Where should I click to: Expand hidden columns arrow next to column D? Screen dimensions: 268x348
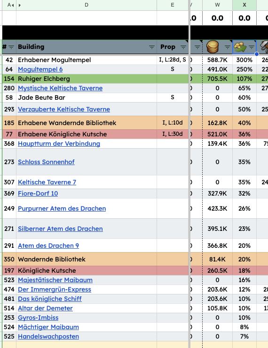point(20,5)
